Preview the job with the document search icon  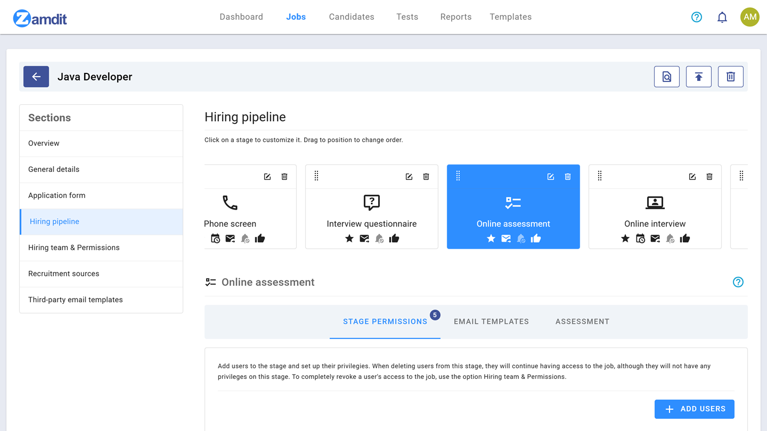pos(667,77)
